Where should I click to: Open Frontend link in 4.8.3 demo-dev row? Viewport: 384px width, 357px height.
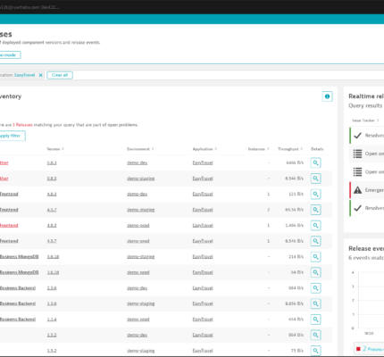pyautogui.click(x=9, y=194)
